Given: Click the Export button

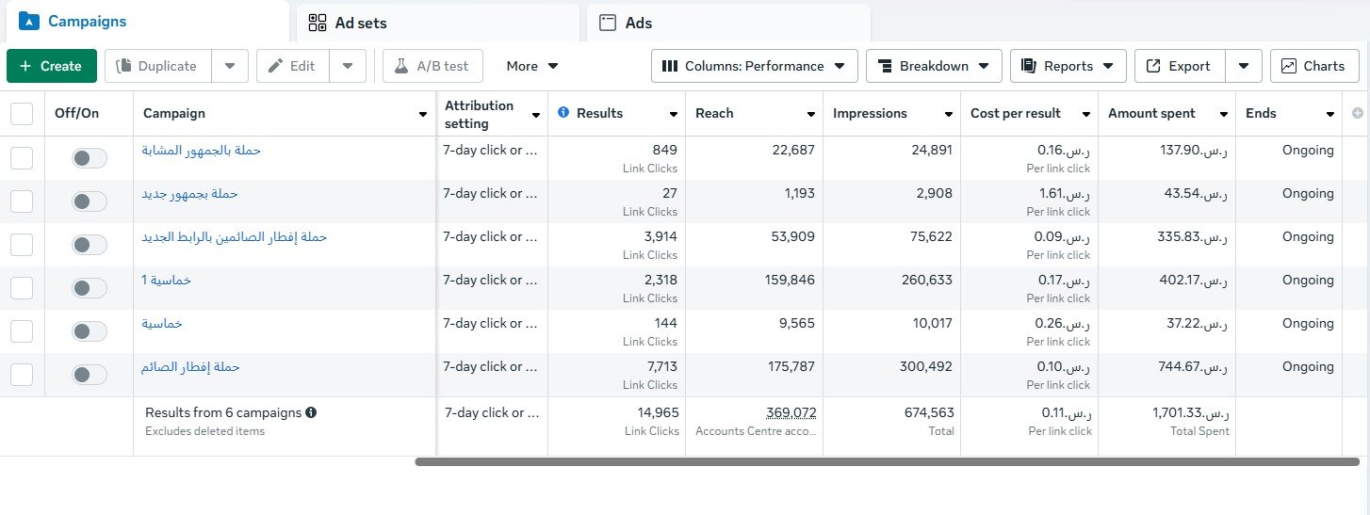Looking at the screenshot, I should pyautogui.click(x=1179, y=66).
